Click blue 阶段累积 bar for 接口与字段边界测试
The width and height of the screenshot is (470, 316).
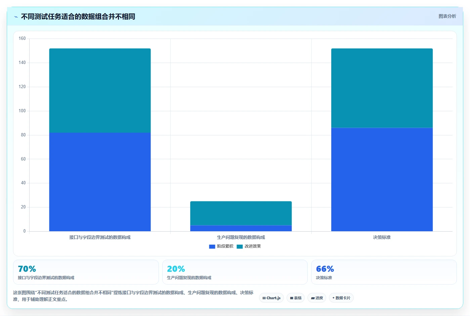tap(100, 182)
